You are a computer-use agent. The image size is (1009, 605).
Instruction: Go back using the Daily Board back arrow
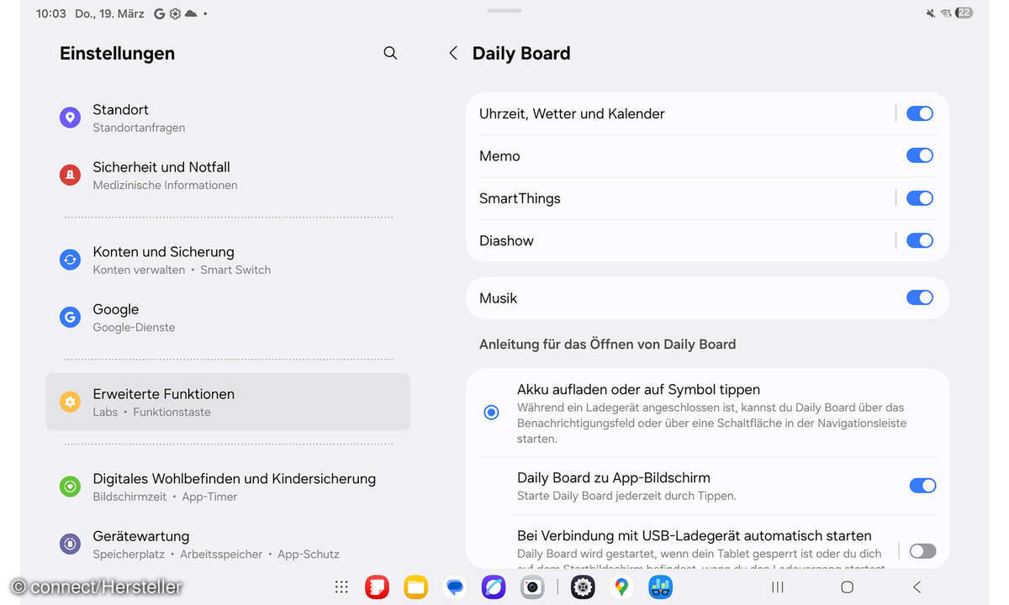click(x=452, y=52)
